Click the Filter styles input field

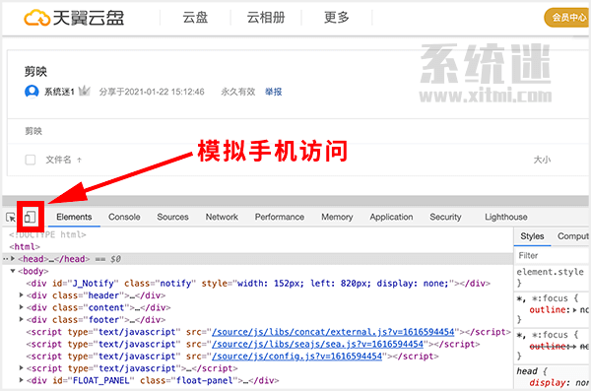[553, 256]
